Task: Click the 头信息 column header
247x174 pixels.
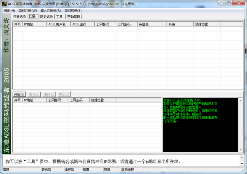Action: click(x=152, y=24)
